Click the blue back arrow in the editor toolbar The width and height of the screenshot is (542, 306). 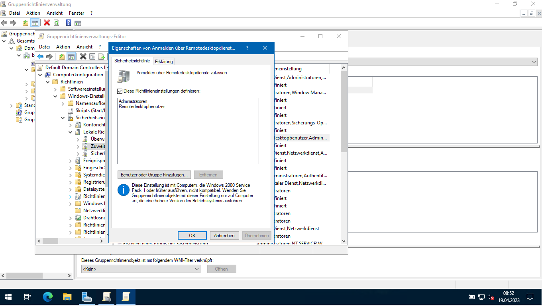point(40,56)
